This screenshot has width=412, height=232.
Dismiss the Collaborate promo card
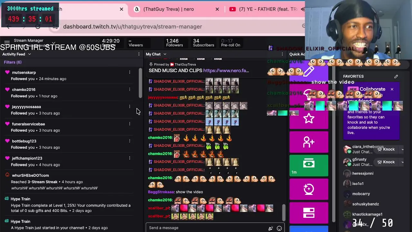point(392,89)
